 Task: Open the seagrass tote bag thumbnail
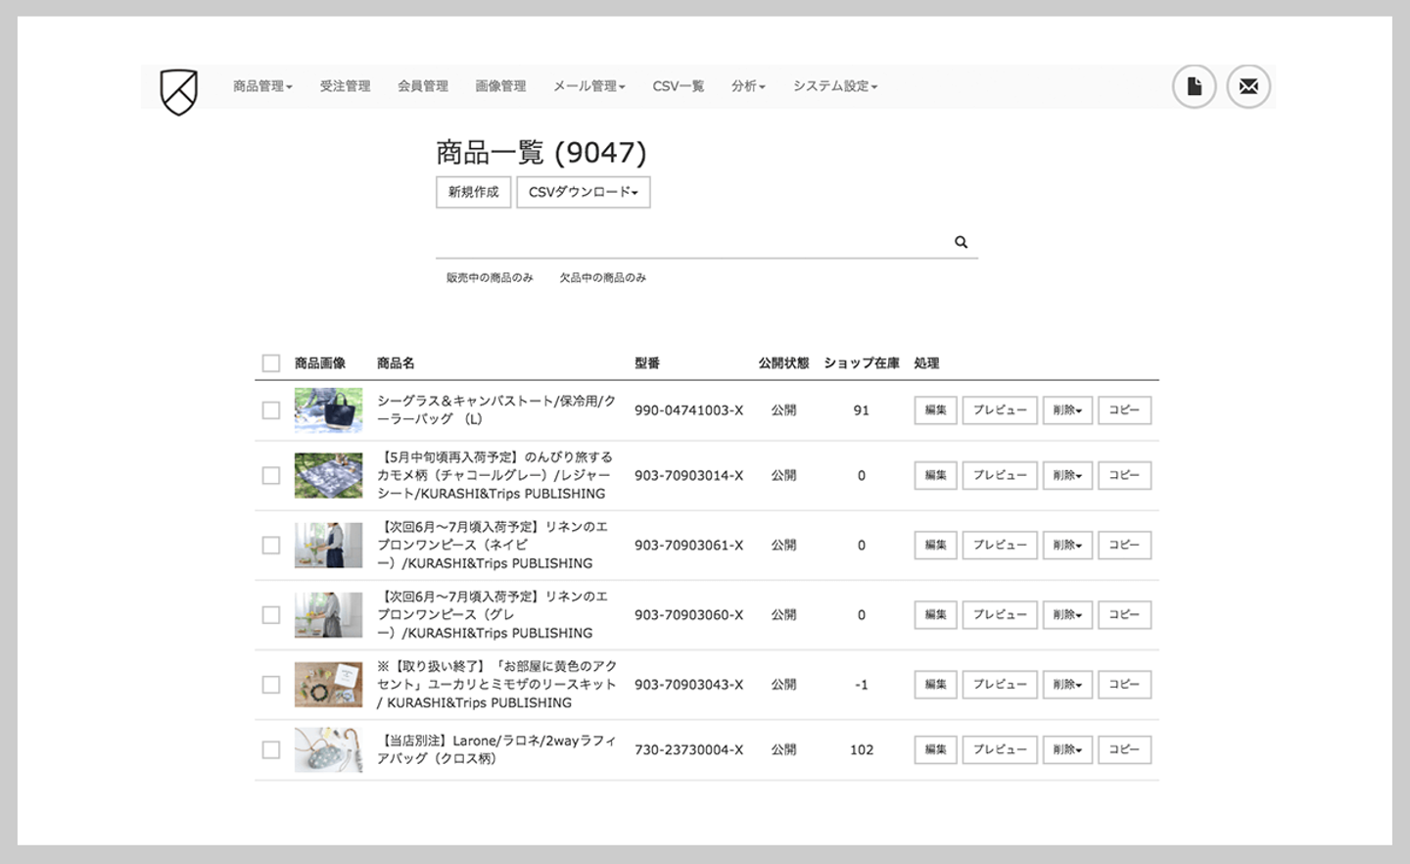328,410
